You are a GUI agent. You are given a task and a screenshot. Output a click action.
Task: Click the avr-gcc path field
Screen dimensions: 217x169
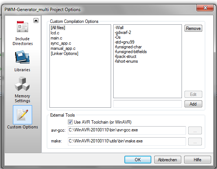pyautogui.click(x=127, y=130)
